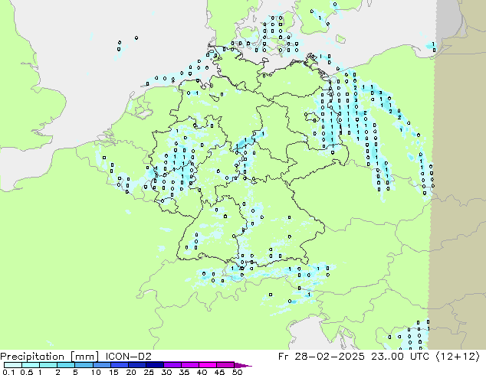Choose the 20–25 mm dark blue swatch
The image size is (486, 375).
[x=136, y=365]
